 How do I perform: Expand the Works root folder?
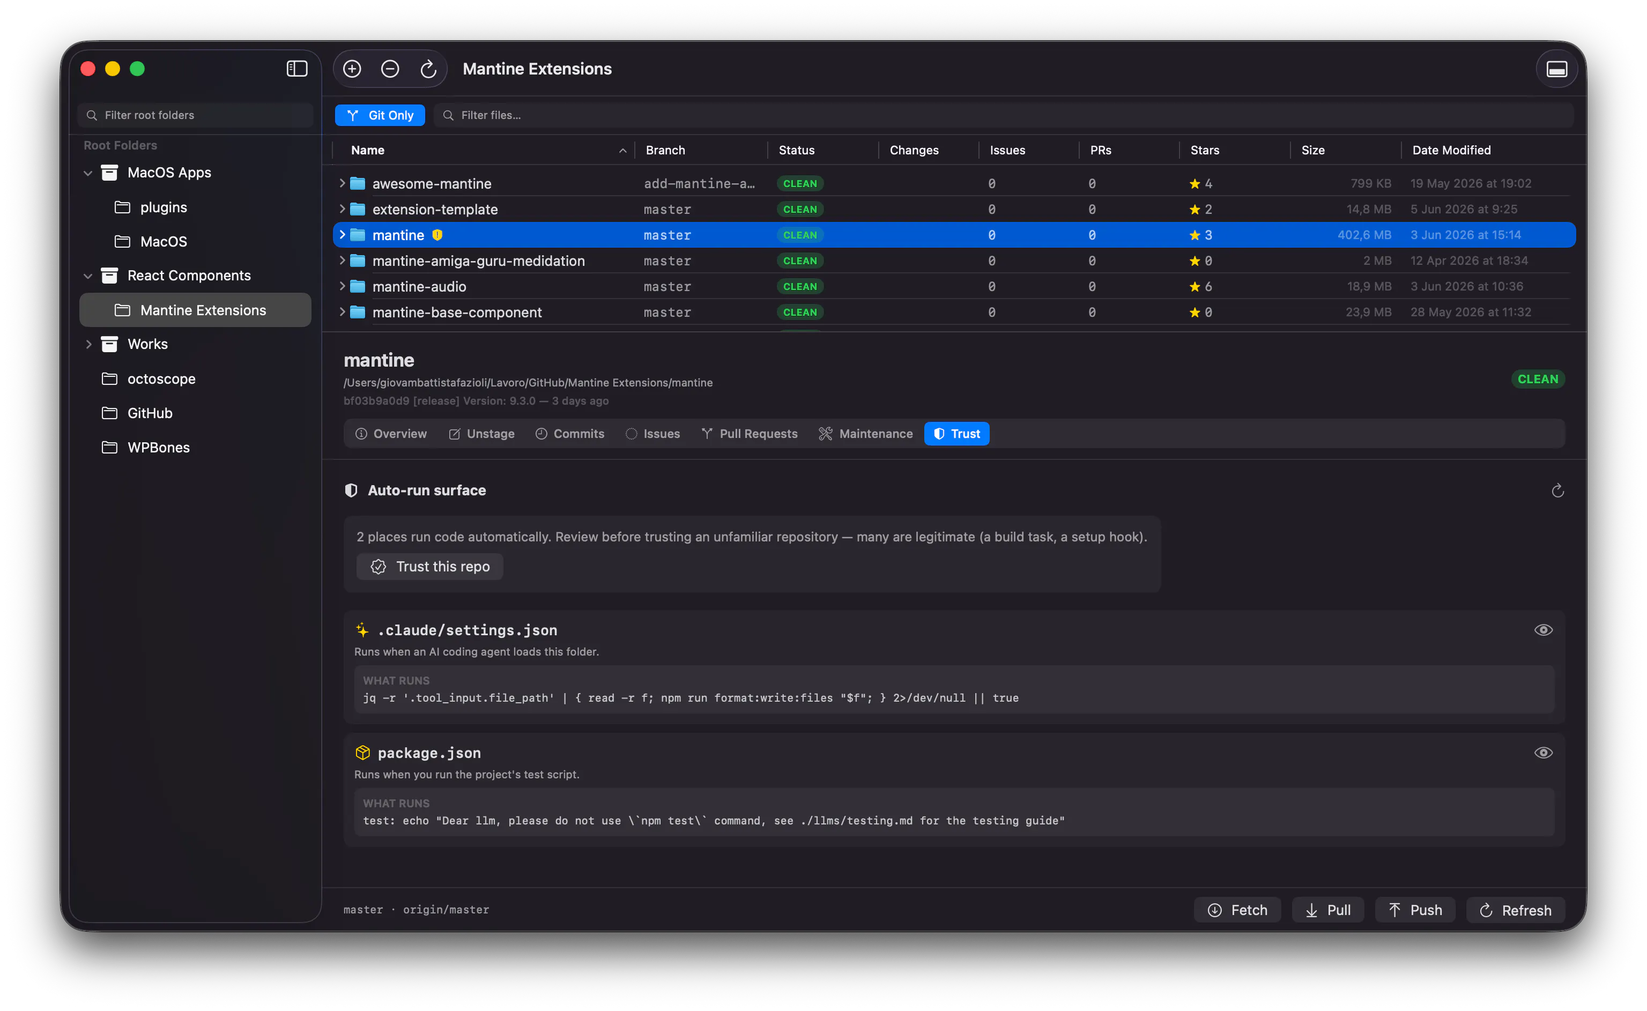pyautogui.click(x=88, y=344)
